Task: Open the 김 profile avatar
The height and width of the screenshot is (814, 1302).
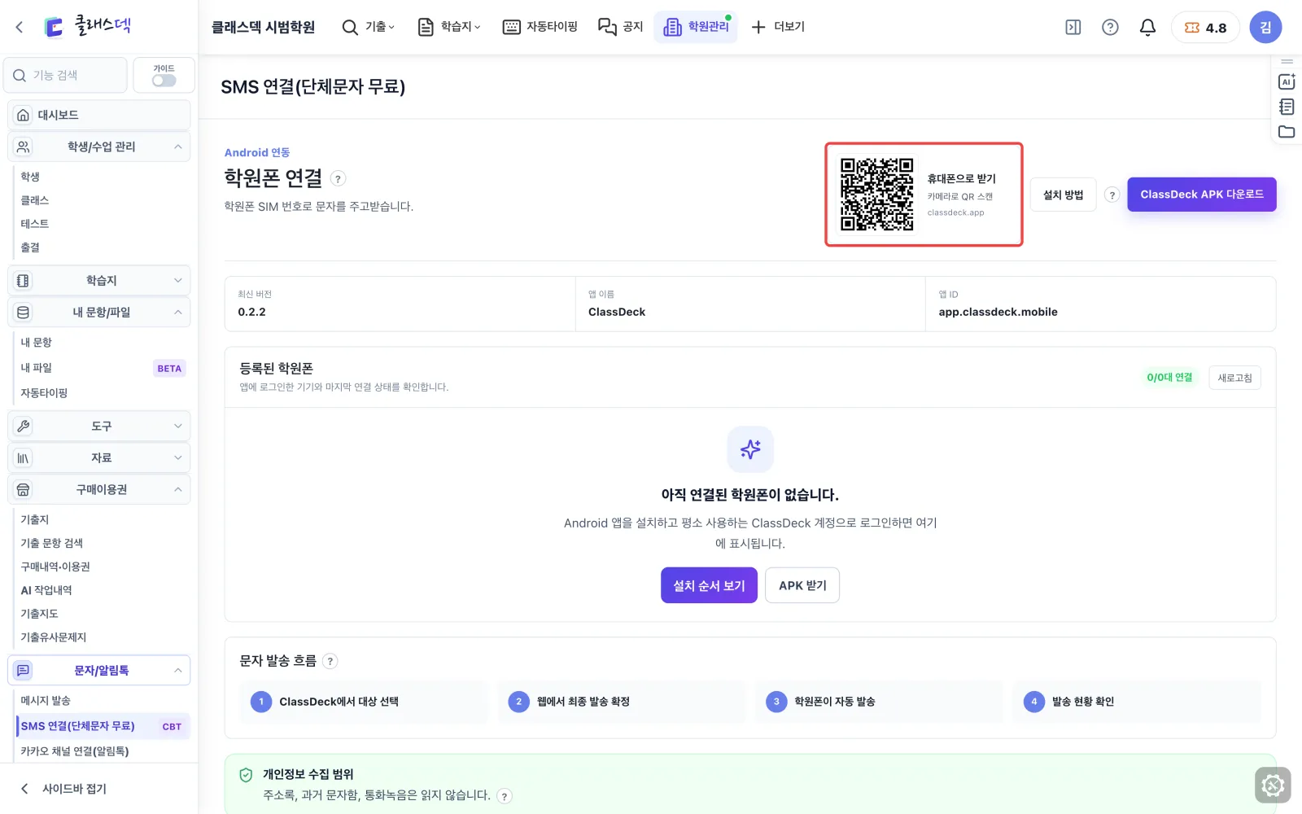Action: coord(1265,27)
